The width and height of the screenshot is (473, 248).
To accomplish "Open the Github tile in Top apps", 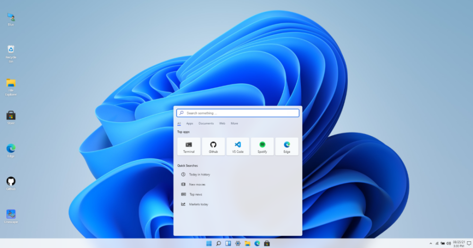I will pos(213,146).
